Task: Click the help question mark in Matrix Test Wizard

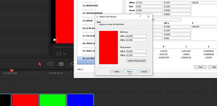Action: coord(140,16)
